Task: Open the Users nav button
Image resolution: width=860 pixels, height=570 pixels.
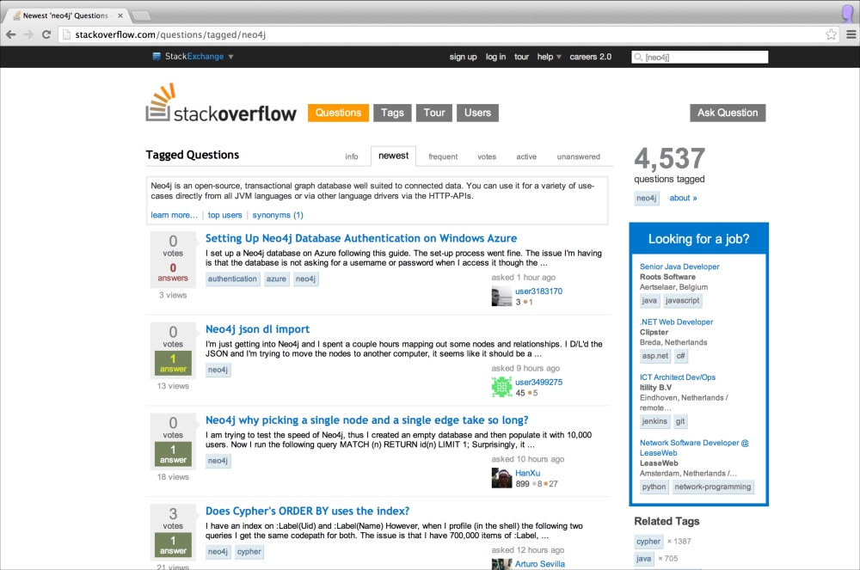Action: [x=477, y=113]
